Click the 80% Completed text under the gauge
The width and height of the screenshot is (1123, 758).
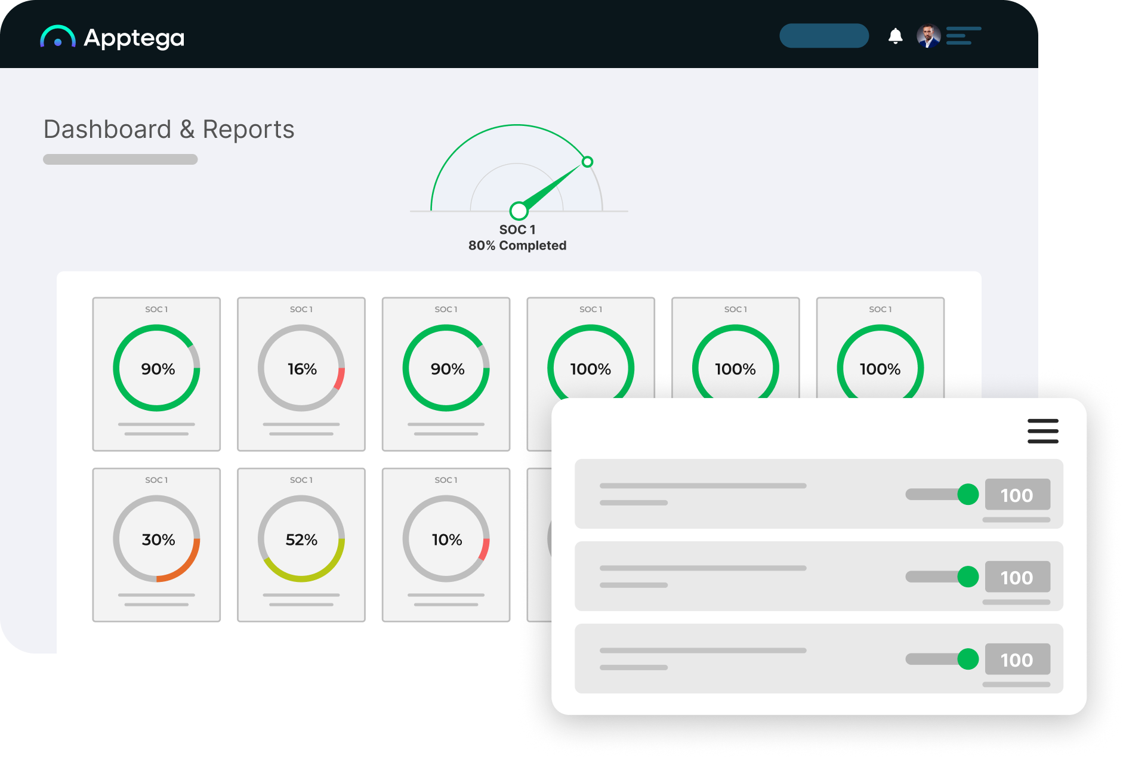coord(518,245)
